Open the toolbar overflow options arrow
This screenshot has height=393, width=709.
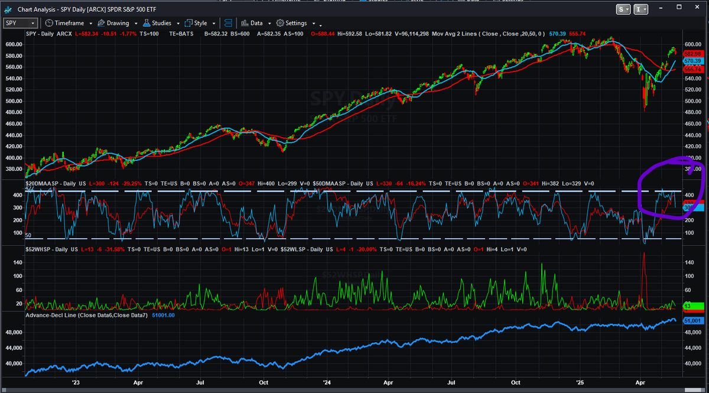point(321,25)
